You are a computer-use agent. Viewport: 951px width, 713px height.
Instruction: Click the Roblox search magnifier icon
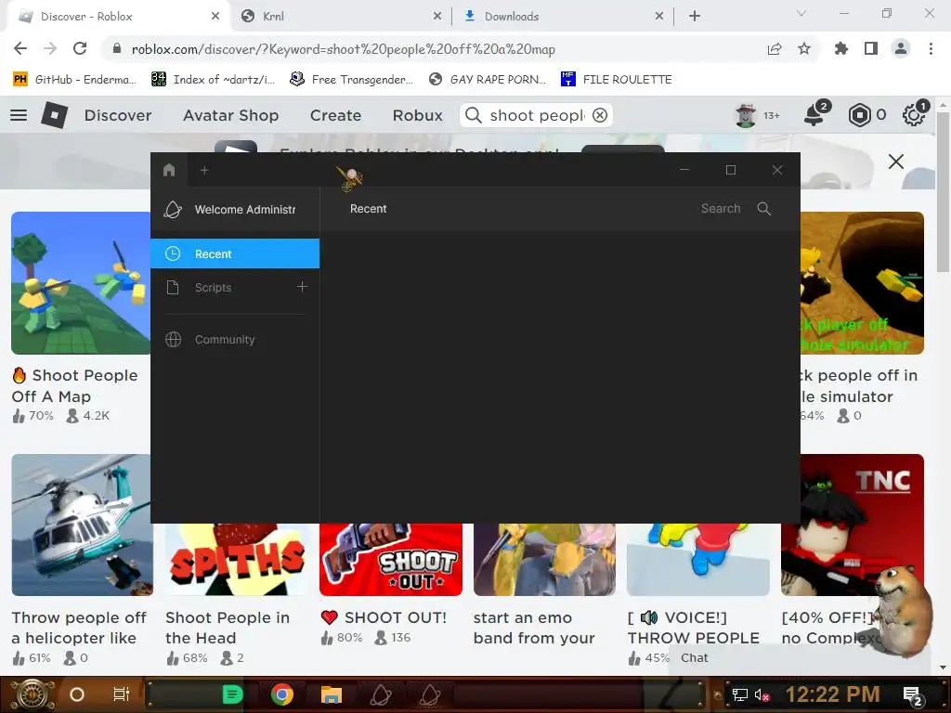(474, 115)
